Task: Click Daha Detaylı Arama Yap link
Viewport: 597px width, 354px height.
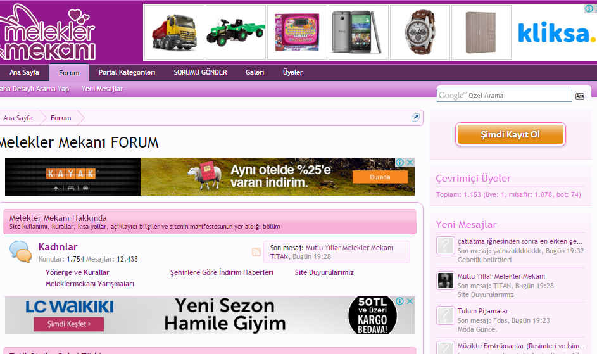Action: [34, 89]
